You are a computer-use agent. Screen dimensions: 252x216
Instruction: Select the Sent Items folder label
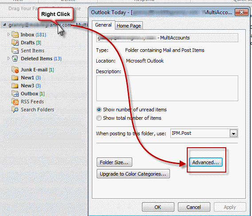pos(33,51)
